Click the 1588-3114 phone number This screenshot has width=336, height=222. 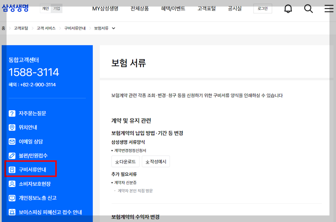click(34, 72)
